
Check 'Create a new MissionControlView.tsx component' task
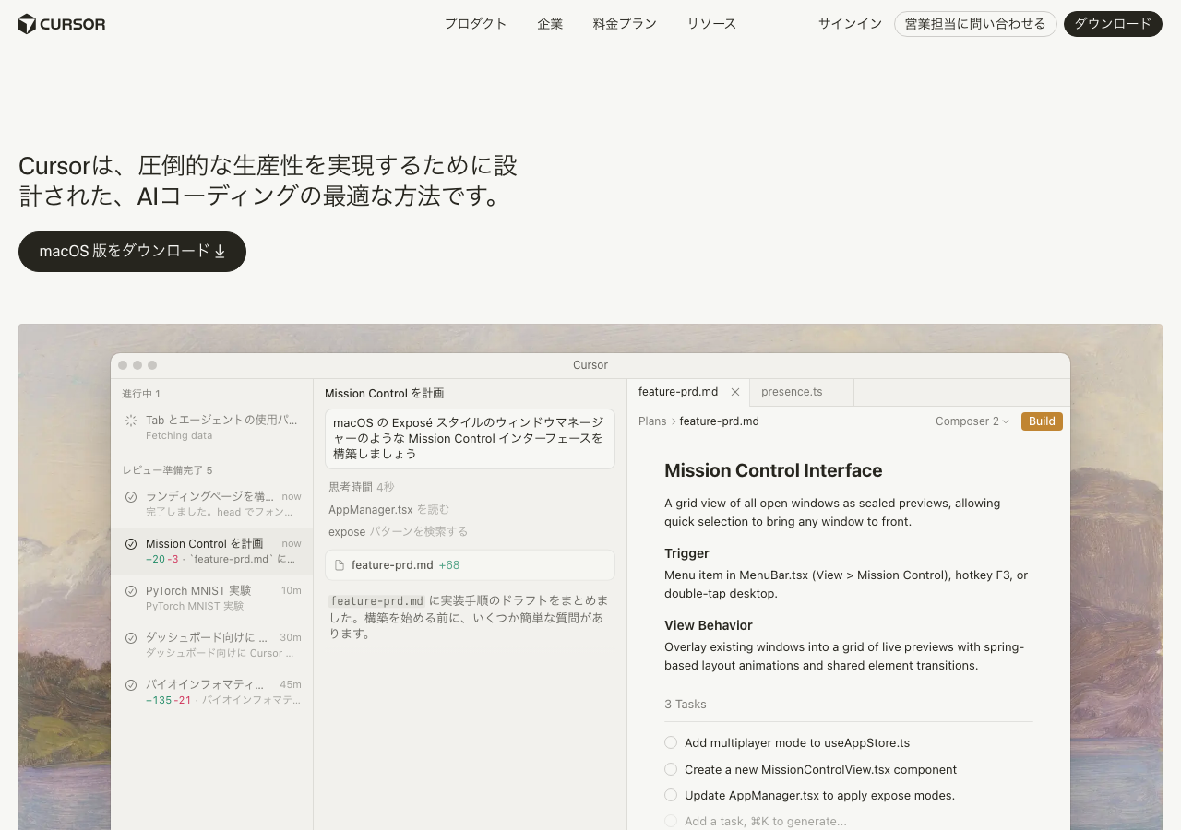(671, 769)
